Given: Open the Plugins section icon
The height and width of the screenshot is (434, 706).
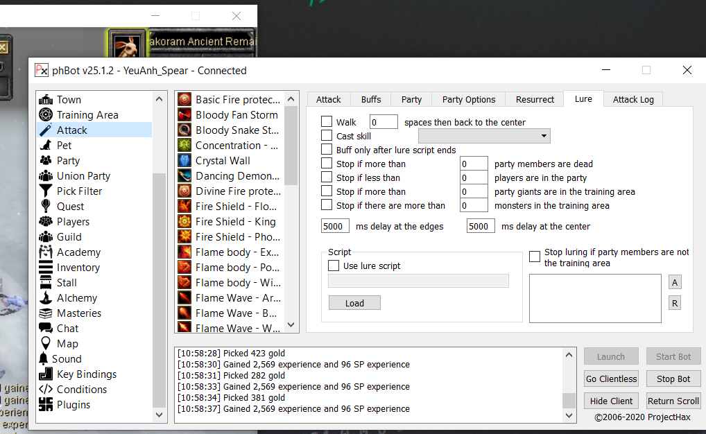Looking at the screenshot, I should point(46,405).
